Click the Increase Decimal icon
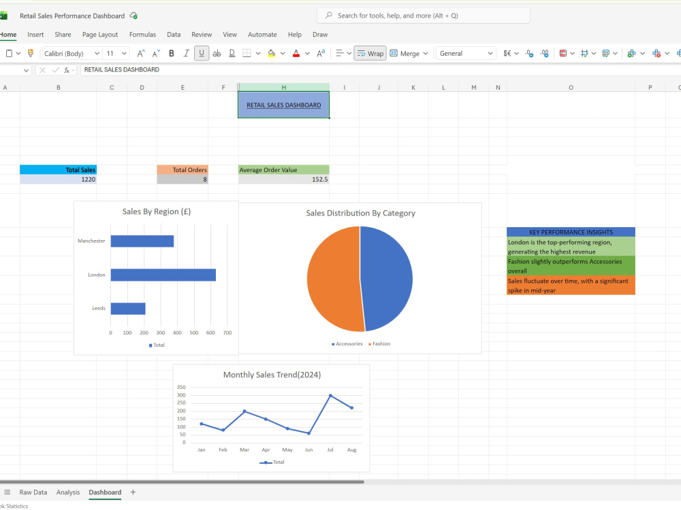Screen dimensions: 681x510 click(529, 53)
